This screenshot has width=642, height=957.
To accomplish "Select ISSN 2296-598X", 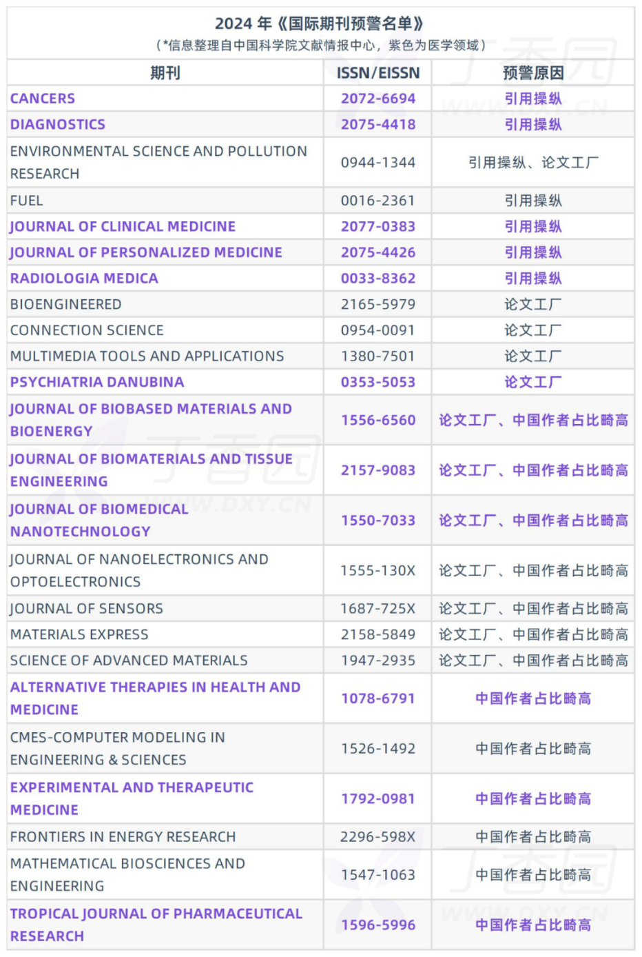I will click(x=378, y=837).
